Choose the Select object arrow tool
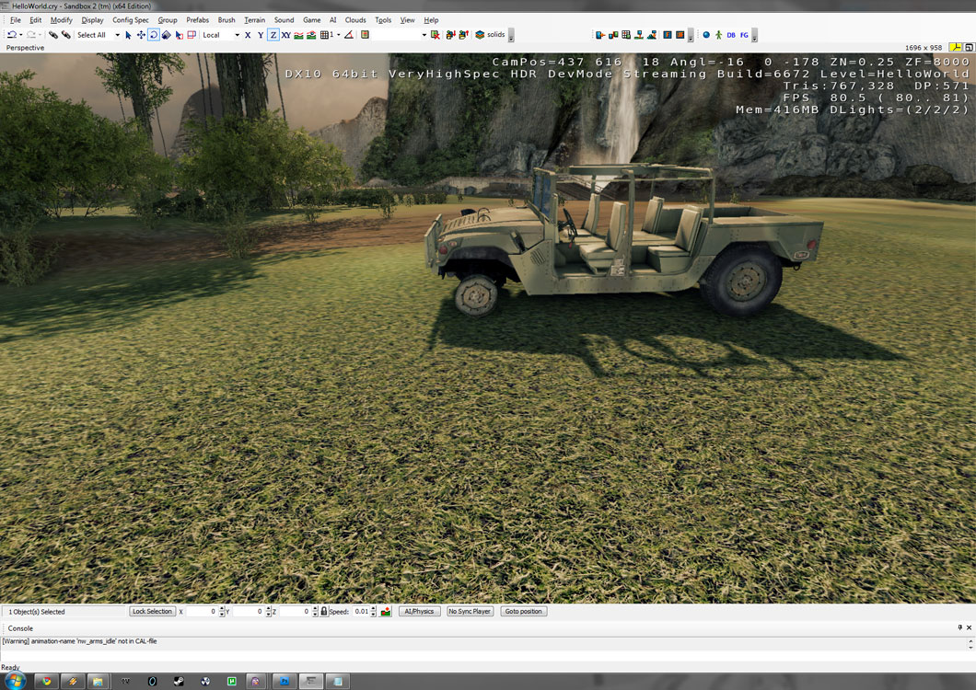Screen dimensions: 976x690 (128, 35)
